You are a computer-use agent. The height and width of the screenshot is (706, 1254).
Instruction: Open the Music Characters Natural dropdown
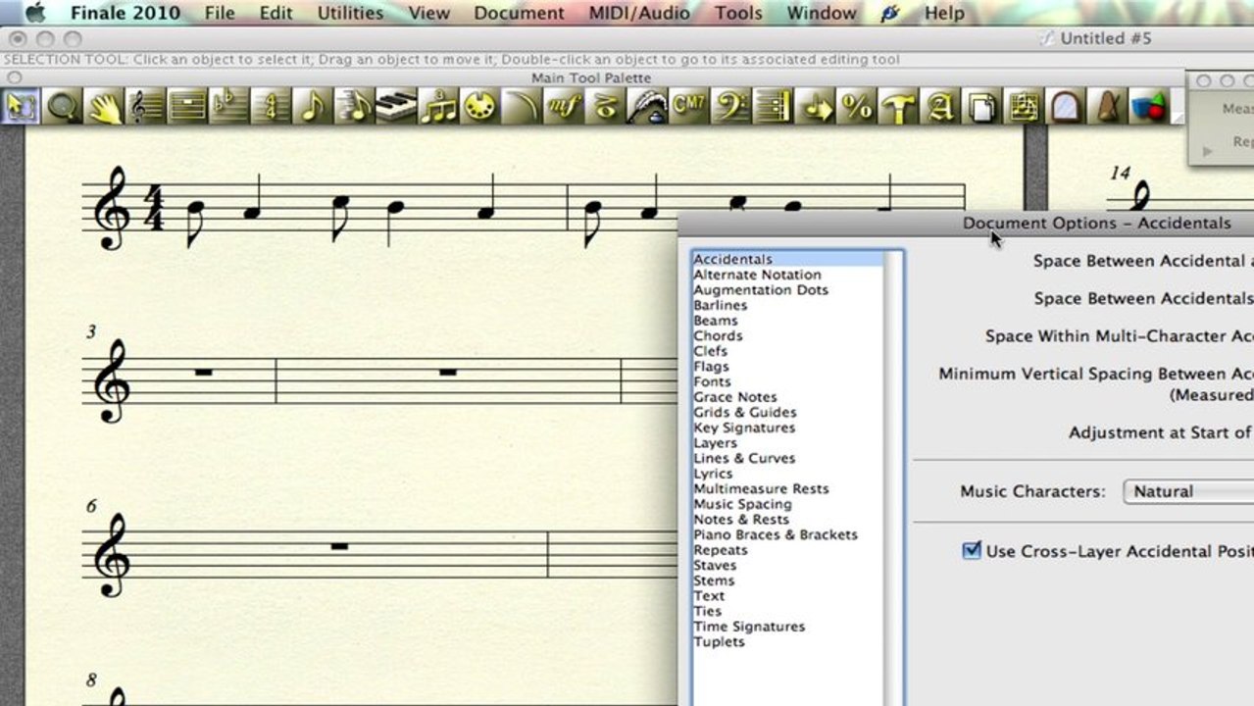pos(1188,491)
